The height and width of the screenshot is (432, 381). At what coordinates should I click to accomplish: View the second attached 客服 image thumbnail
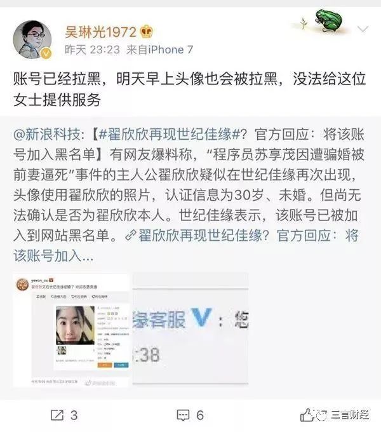point(190,328)
